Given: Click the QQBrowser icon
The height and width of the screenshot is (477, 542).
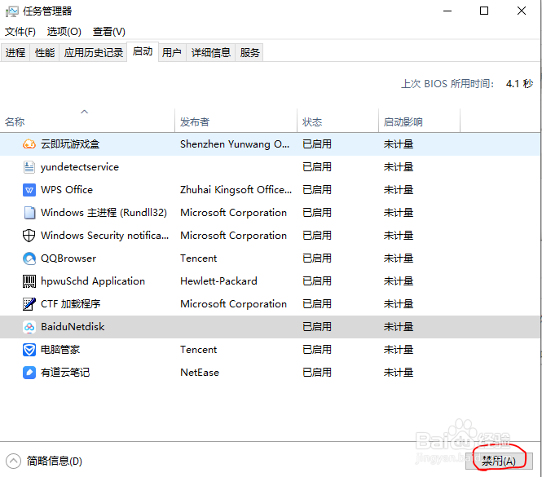Looking at the screenshot, I should click(29, 258).
